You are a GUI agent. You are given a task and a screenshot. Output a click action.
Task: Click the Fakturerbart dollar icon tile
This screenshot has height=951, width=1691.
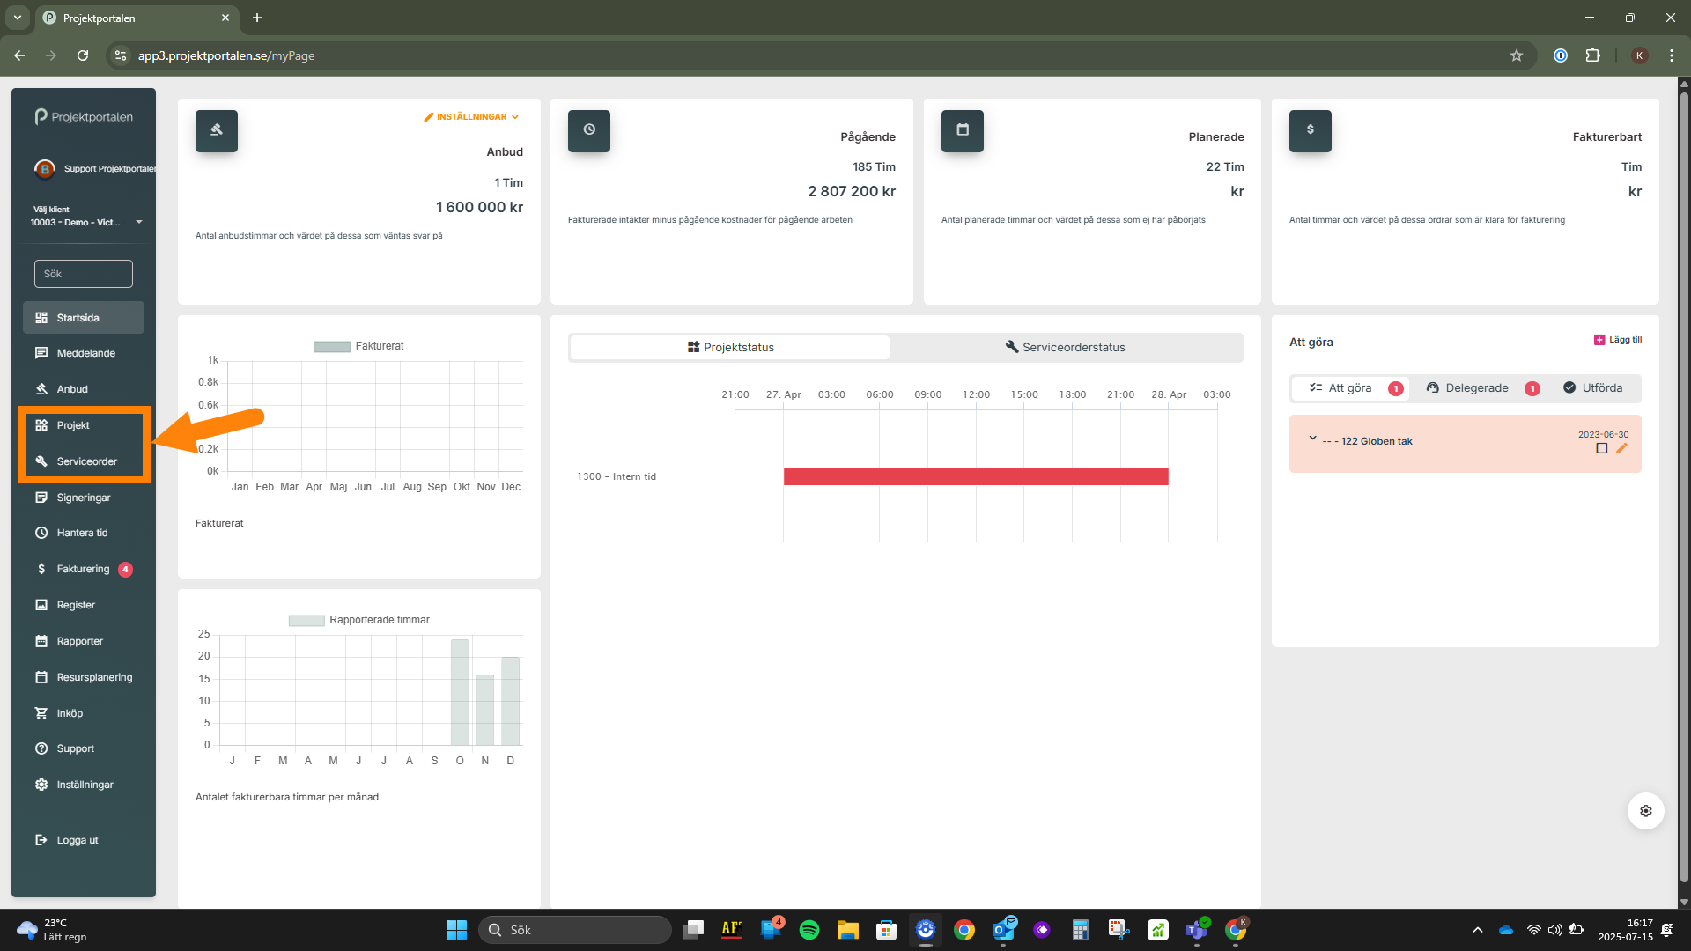point(1310,130)
